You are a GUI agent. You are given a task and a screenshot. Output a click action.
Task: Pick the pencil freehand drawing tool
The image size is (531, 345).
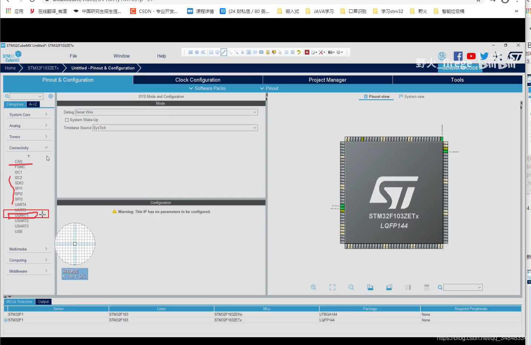[x=224, y=52]
